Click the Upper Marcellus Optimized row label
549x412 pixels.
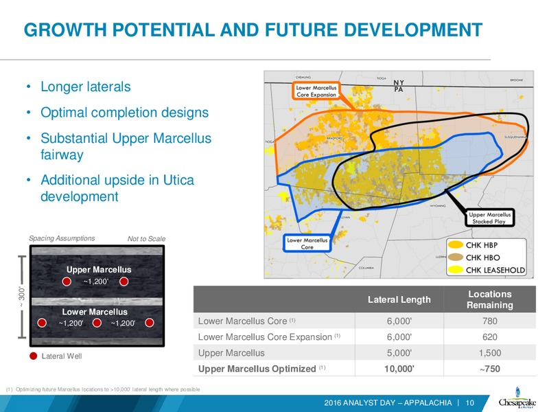[261, 369]
